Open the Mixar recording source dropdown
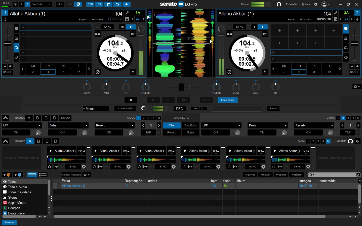 click(96, 109)
